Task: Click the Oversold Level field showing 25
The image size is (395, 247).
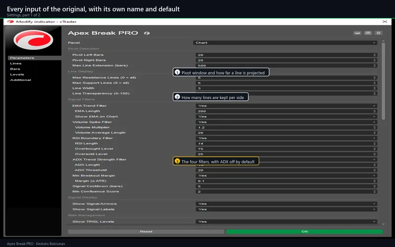Action: [x=286, y=154]
